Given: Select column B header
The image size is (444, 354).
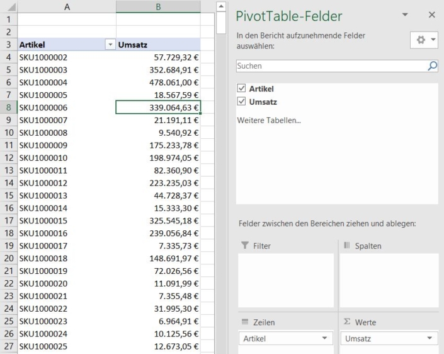Looking at the screenshot, I should tap(158, 6).
